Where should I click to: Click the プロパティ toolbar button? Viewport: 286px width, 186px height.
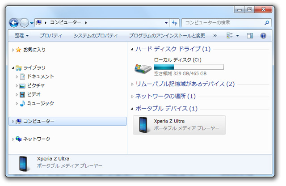click(50, 35)
